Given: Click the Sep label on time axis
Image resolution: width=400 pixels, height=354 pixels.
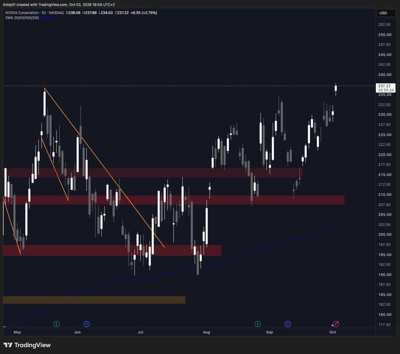Looking at the screenshot, I should point(269,332).
